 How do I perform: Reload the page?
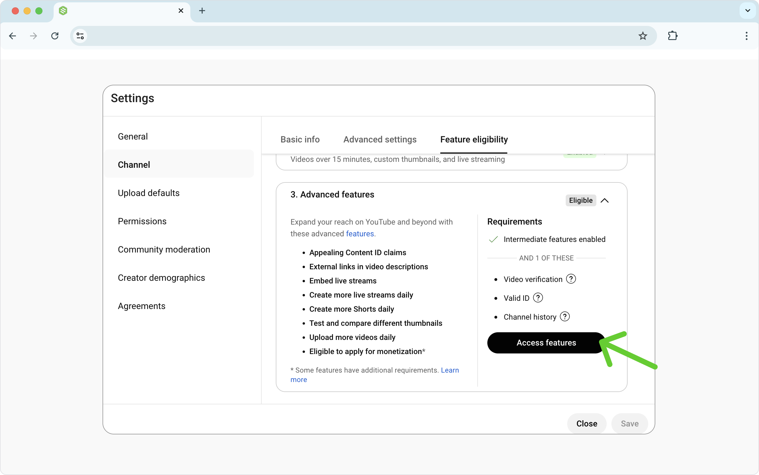click(55, 36)
